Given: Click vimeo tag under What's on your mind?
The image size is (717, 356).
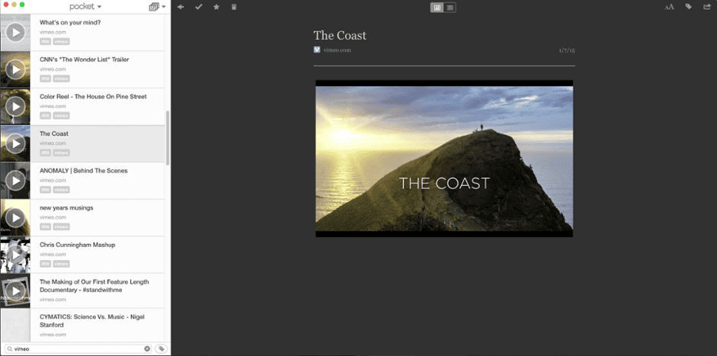Looking at the screenshot, I should tap(61, 42).
